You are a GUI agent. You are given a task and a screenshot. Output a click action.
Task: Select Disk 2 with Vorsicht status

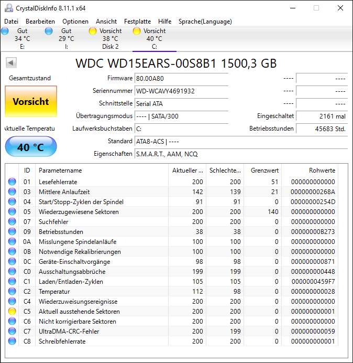pos(111,39)
